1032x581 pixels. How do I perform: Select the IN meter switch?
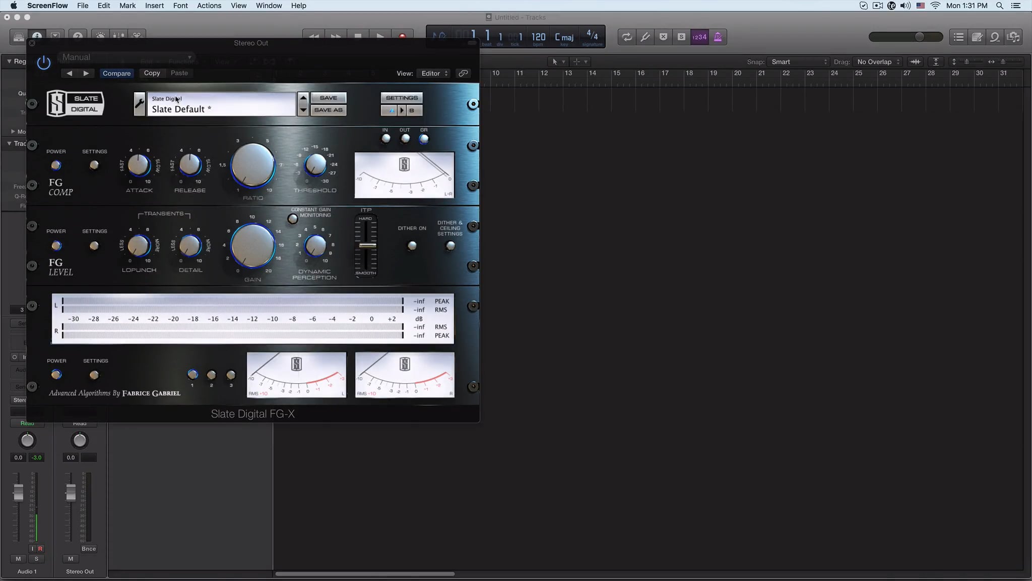(385, 139)
